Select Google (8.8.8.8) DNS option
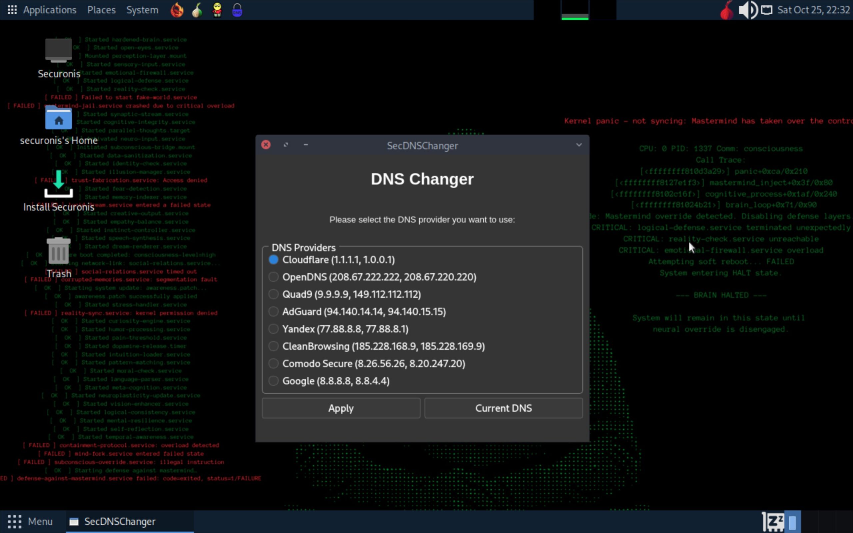 point(274,381)
